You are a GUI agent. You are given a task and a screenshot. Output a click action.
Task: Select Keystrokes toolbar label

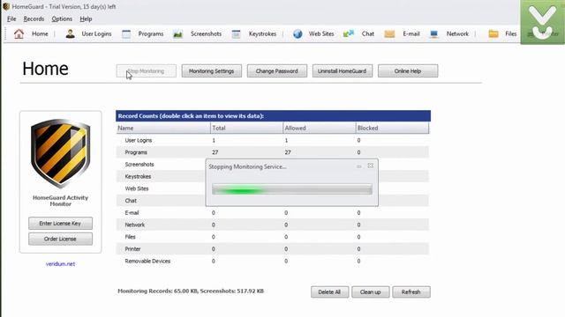(x=262, y=33)
